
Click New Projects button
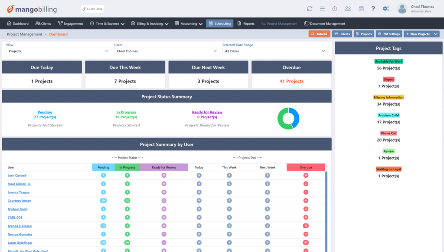(x=418, y=34)
